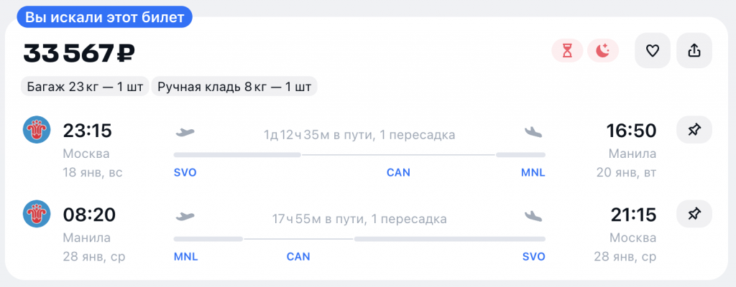Click the night transfer moon badge
Image resolution: width=736 pixels, height=287 pixels.
click(603, 51)
